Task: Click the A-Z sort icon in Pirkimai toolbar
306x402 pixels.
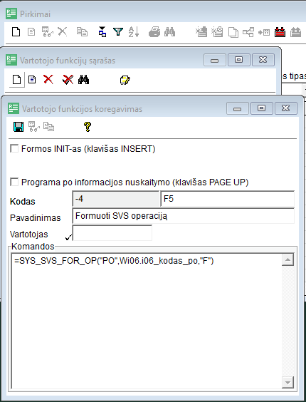Action: (133, 32)
